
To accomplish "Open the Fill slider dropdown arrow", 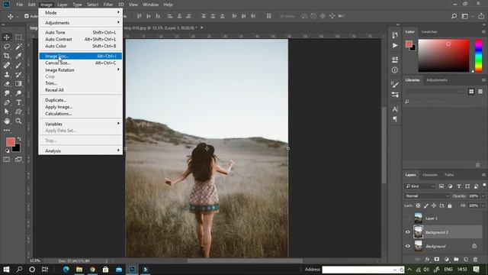I will point(483,205).
